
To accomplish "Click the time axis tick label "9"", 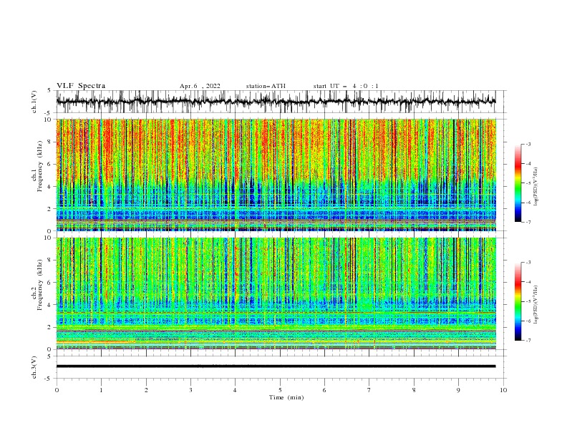I will click(458, 390).
